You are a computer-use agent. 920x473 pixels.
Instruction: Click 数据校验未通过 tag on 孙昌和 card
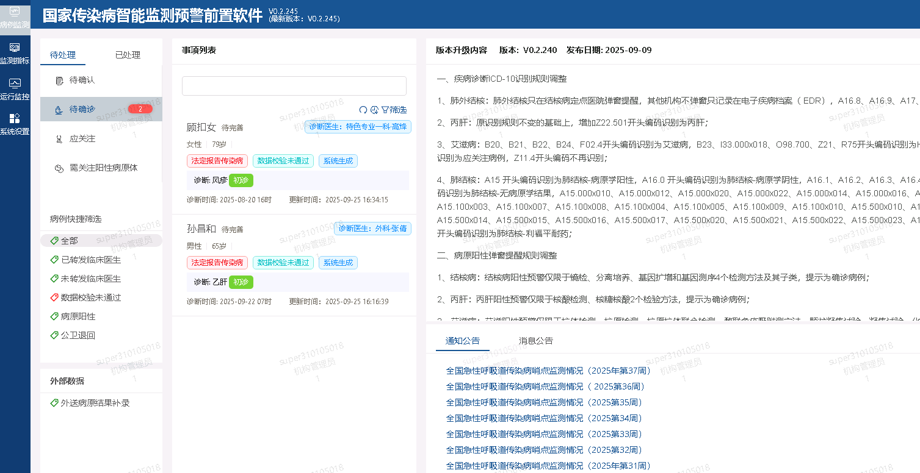pos(283,263)
